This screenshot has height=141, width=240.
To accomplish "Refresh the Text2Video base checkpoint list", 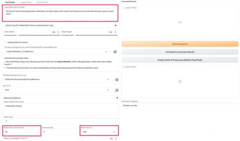I will coord(115,52).
